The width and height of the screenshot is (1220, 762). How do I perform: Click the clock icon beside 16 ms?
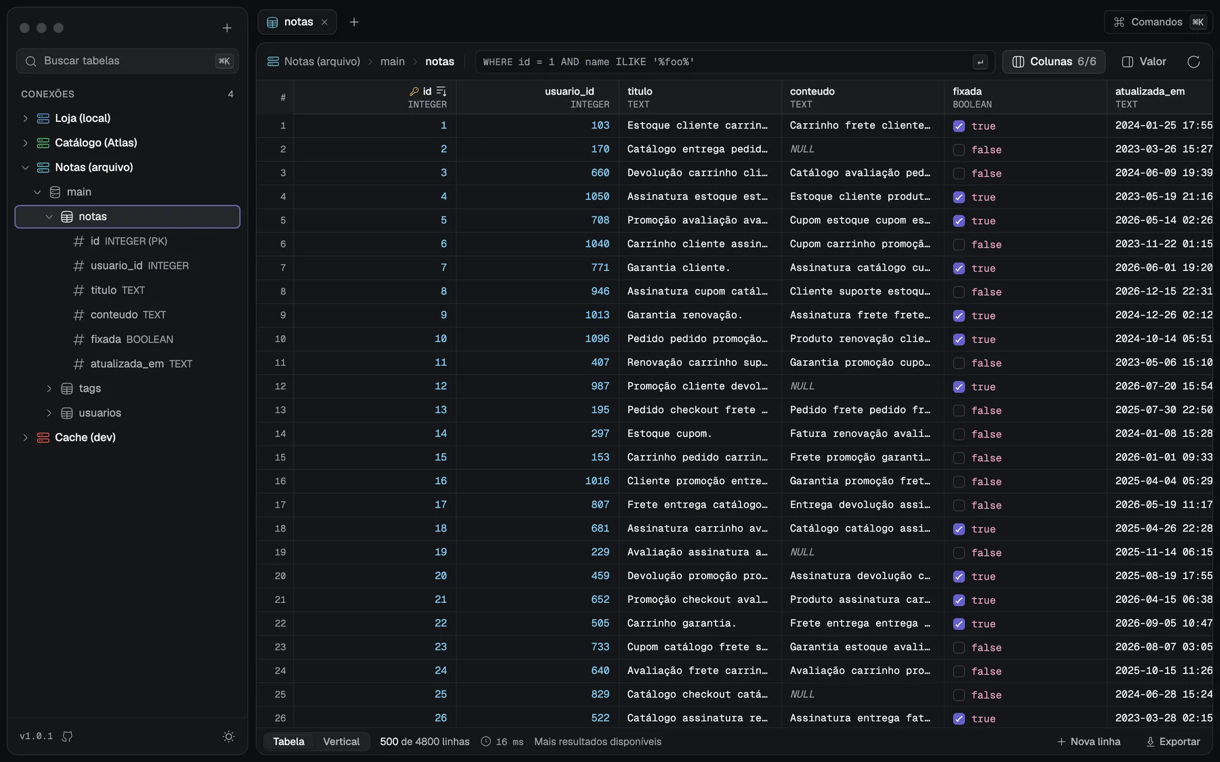(486, 741)
